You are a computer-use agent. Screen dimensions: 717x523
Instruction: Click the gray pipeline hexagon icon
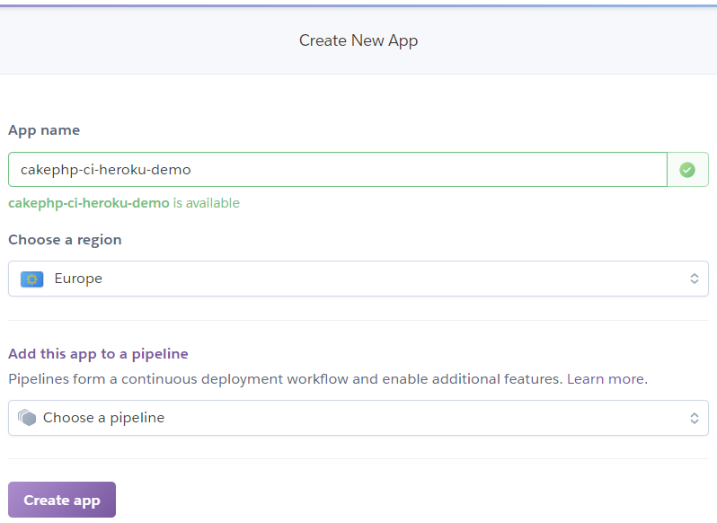tap(27, 417)
